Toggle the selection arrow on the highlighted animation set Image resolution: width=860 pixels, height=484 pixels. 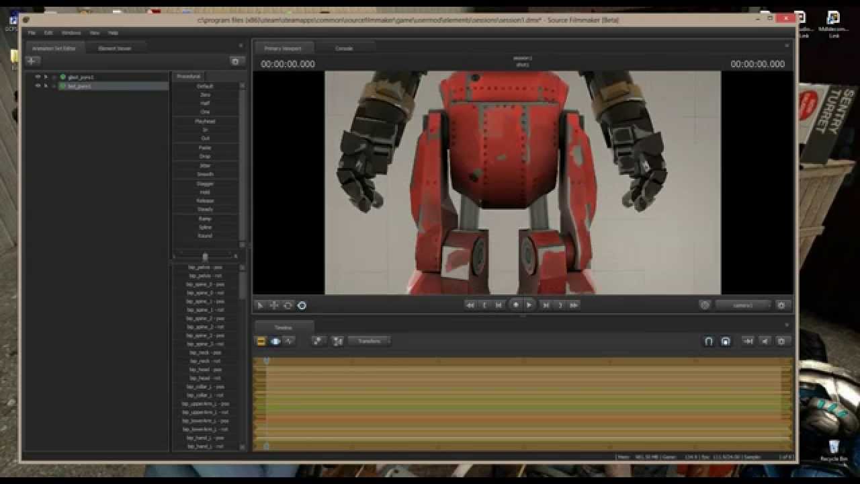click(x=46, y=86)
